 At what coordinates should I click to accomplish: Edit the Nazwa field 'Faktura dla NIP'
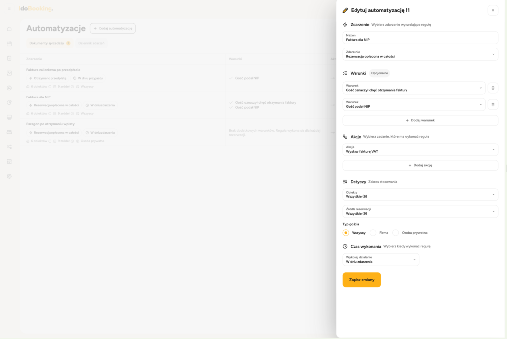[x=420, y=38]
